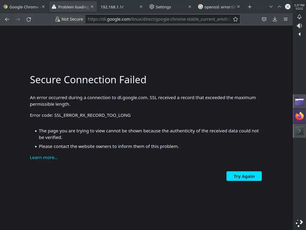Click the URL address field
Screen dimensions: 306x230
tap(158, 19)
